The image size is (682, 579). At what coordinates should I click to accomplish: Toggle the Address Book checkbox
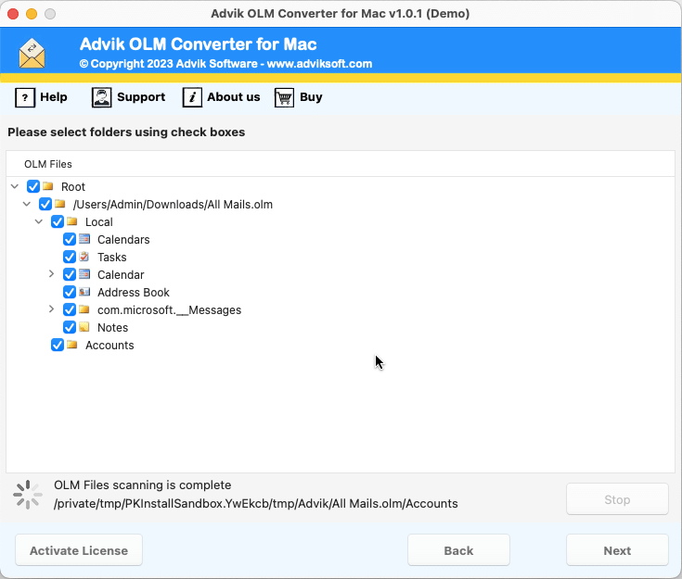70,293
